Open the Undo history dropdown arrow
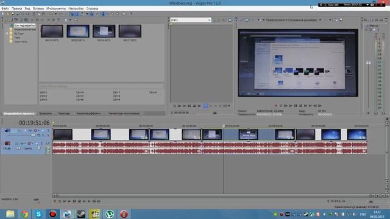Screen dimensions: 390x219 click(x=55, y=14)
